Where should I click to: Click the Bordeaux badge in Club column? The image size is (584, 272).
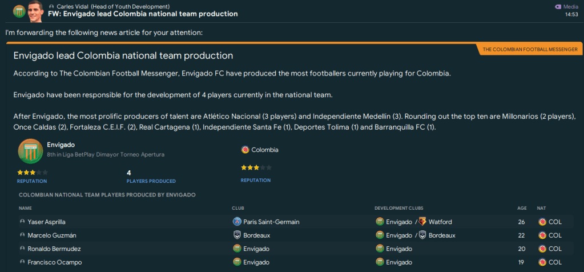[237, 235]
